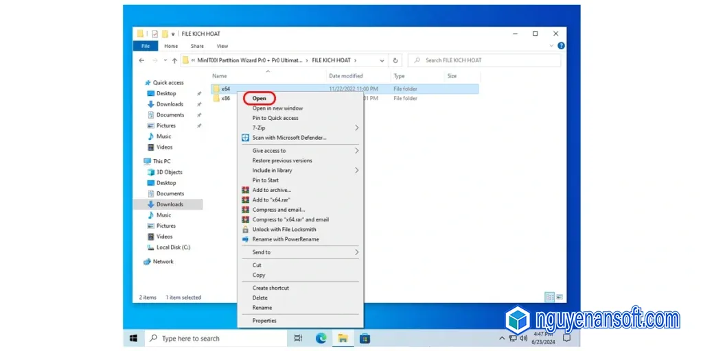Expand the ribbon with the chevron
Image resolution: width=703 pixels, height=351 pixels.
551,46
